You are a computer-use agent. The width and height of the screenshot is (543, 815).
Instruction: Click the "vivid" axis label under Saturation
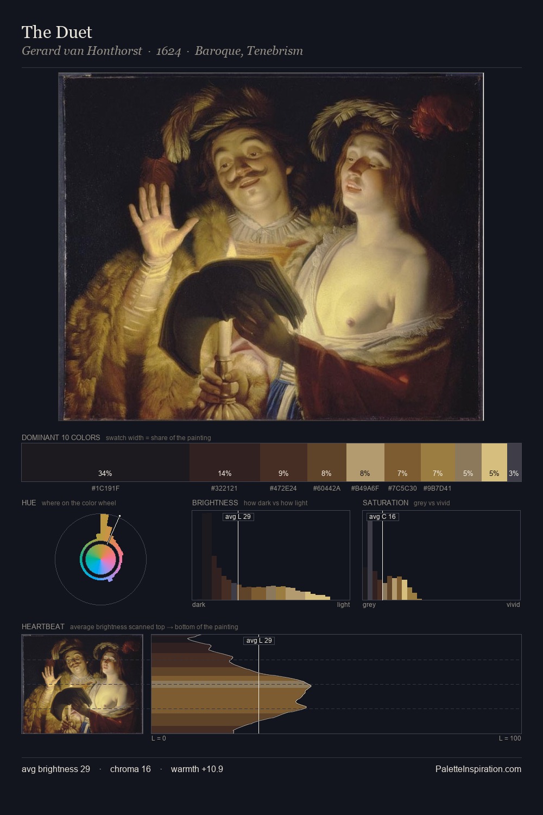[x=513, y=605]
